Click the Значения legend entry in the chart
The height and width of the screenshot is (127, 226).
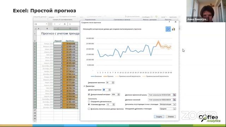96,76
